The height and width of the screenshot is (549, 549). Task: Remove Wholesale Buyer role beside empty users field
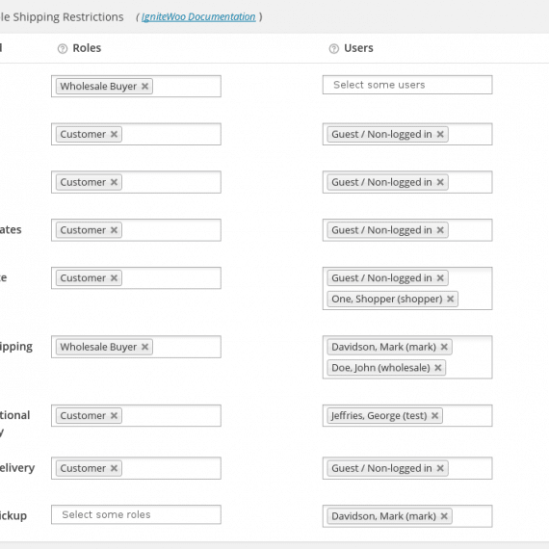(144, 86)
